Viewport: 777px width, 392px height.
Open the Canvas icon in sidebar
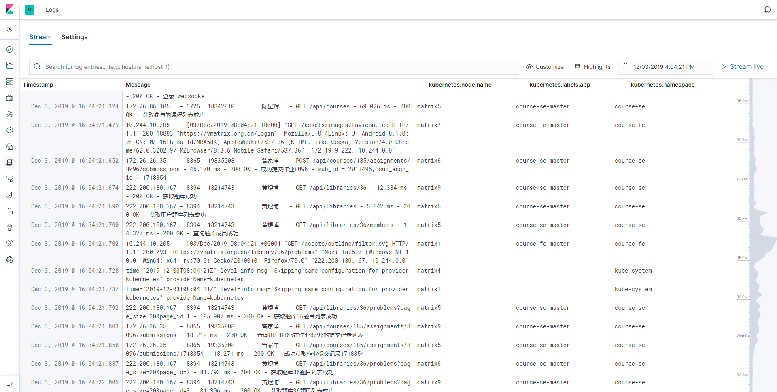pos(10,98)
